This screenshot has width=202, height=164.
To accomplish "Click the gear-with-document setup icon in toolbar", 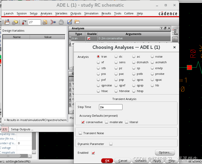I will pyautogui.click(x=45, y=22).
